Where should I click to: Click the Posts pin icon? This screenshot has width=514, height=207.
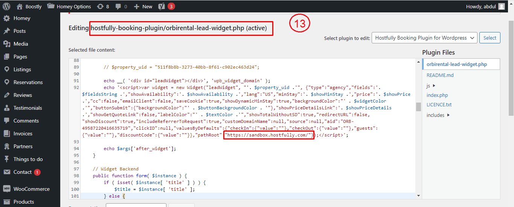tap(6, 31)
